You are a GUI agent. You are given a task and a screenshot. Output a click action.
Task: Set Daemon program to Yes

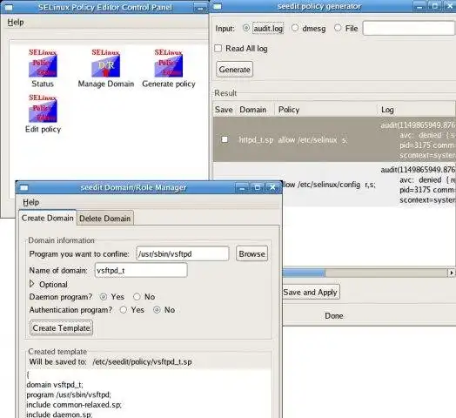104,297
